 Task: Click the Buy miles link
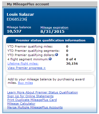(25, 83)
